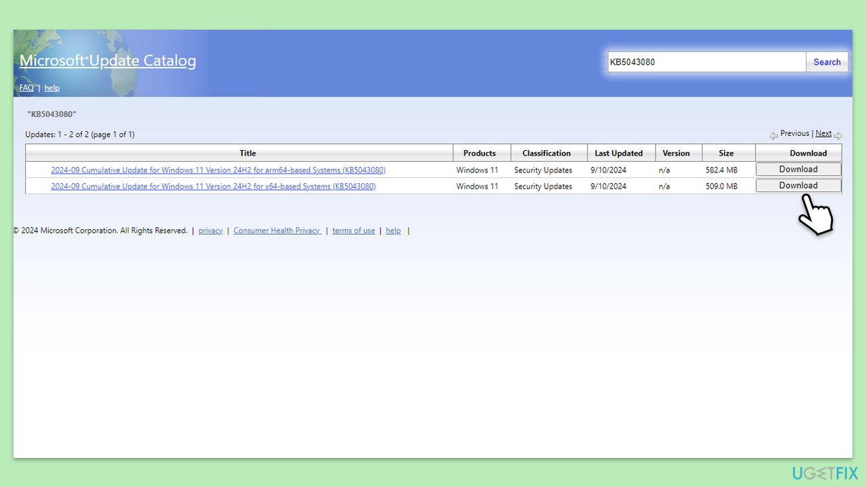
Task: Open Consumer Health Privacy footer link
Action: pyautogui.click(x=277, y=231)
